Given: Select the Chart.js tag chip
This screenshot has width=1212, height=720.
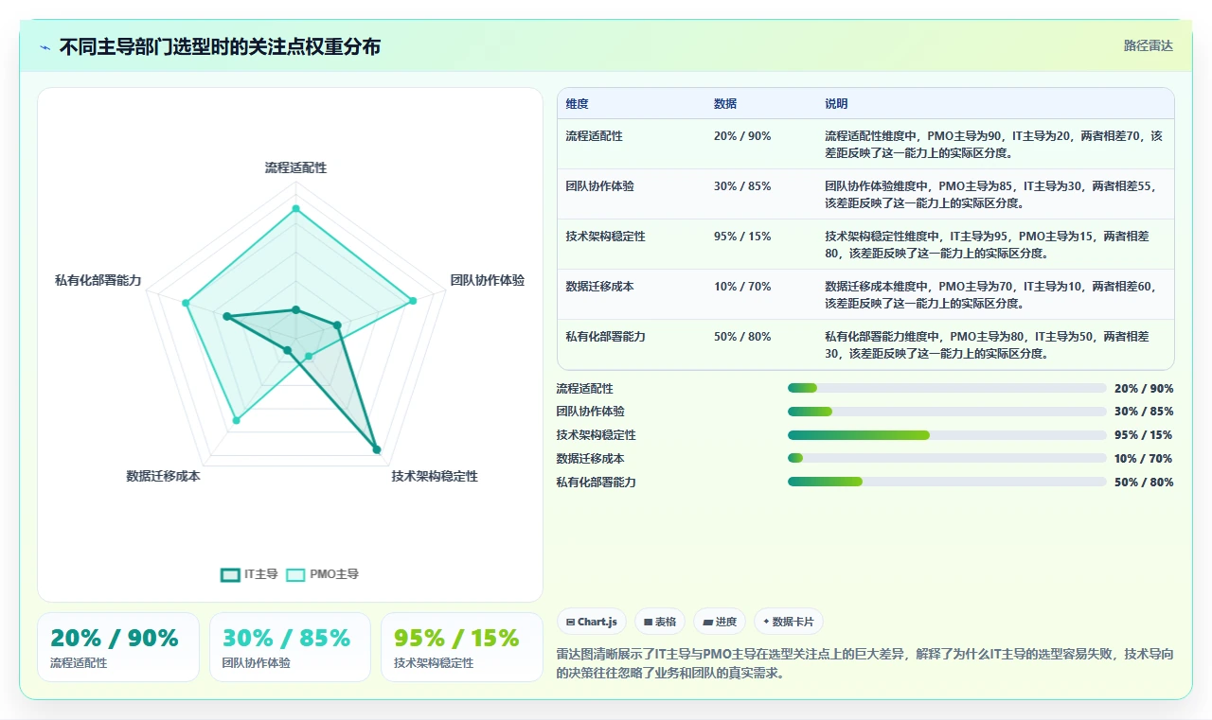Looking at the screenshot, I should tap(591, 622).
